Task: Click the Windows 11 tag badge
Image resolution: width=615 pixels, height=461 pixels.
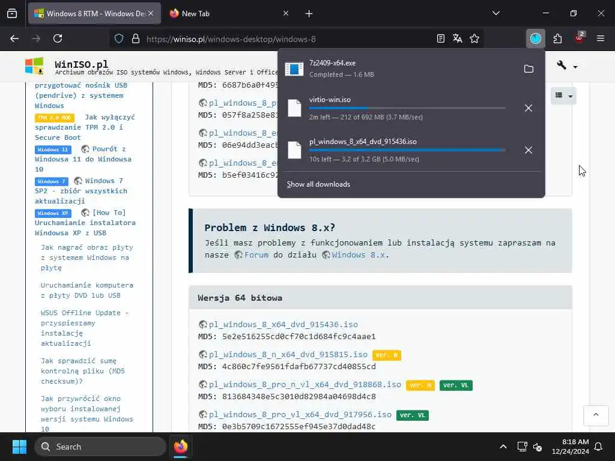Action: (x=53, y=149)
